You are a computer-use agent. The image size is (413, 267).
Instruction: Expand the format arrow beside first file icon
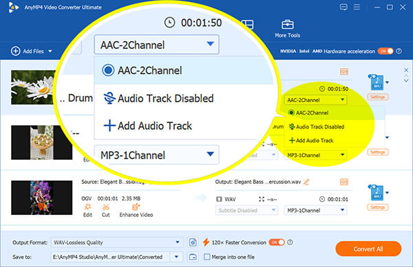click(x=387, y=82)
